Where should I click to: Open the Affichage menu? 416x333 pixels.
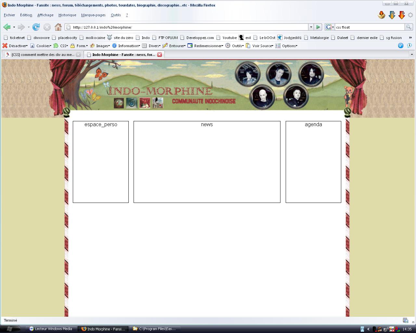(45, 15)
